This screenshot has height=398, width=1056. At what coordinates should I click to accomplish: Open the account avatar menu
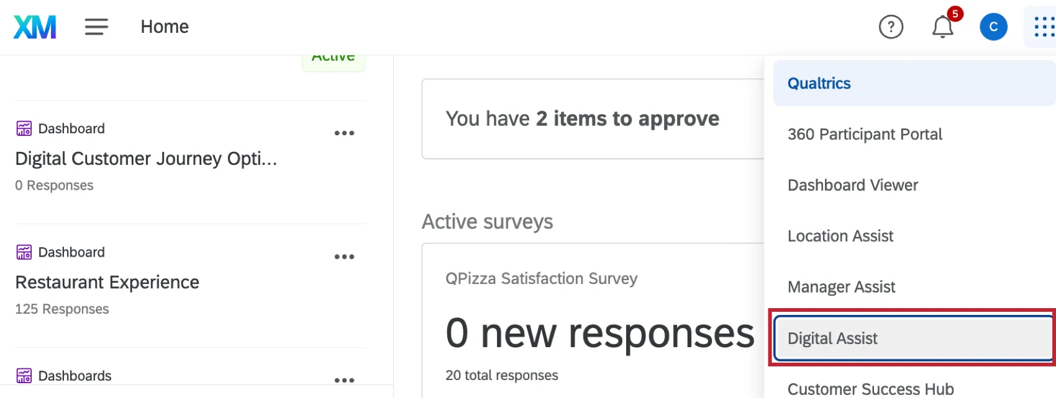tap(993, 27)
